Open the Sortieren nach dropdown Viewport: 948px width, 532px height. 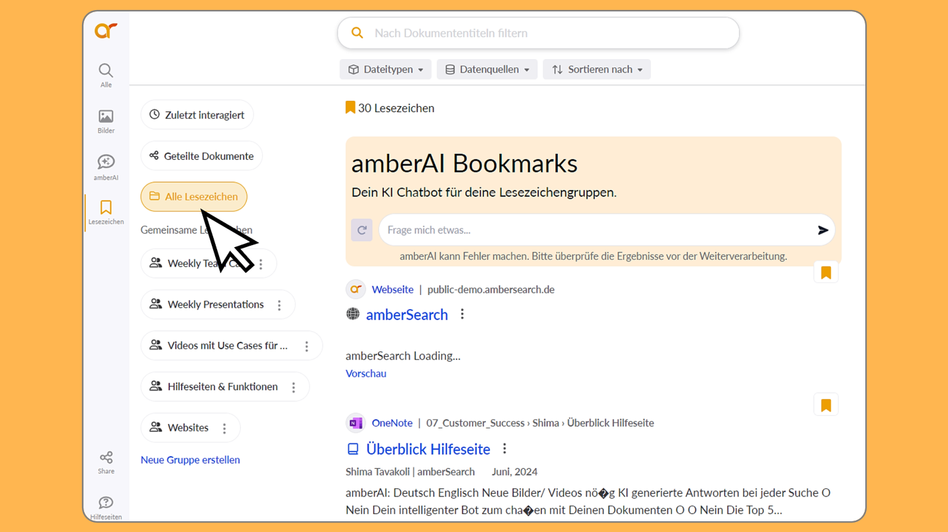tap(597, 69)
